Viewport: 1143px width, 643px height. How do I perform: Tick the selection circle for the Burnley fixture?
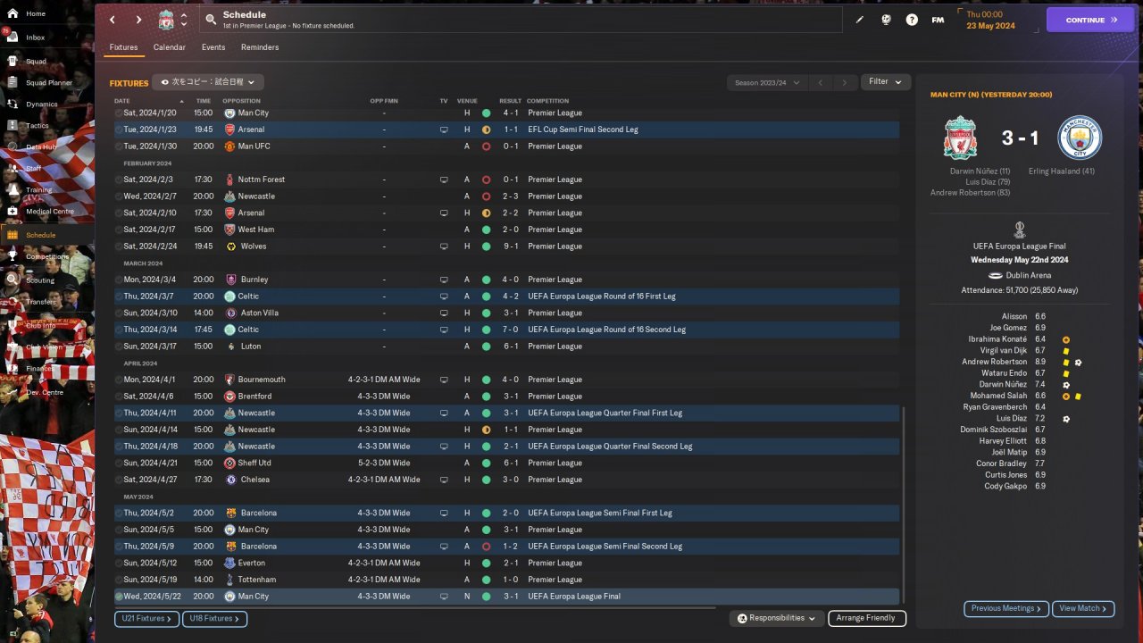[119, 280]
